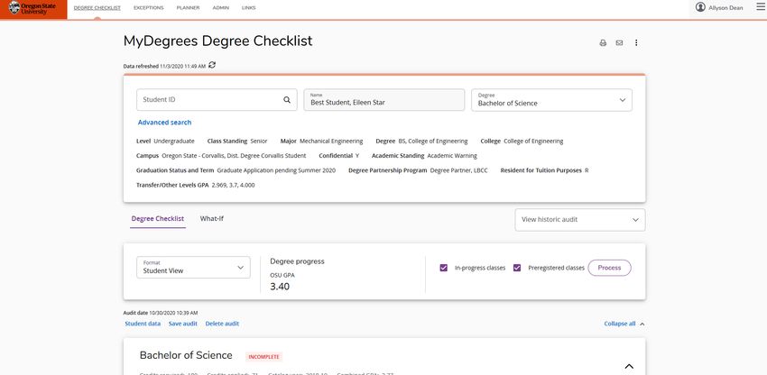Click the Allyson Dean user avatar icon
The height and width of the screenshot is (375, 767).
pyautogui.click(x=700, y=7)
